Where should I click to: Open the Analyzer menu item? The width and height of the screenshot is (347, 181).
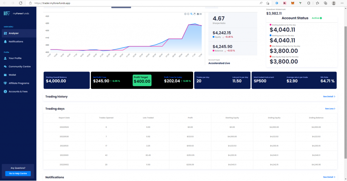[x=14, y=33]
